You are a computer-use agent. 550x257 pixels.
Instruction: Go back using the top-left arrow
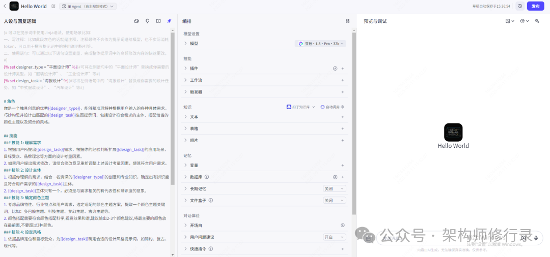[5, 6]
